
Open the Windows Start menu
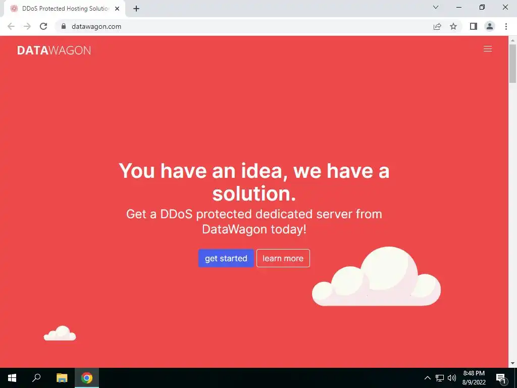[x=12, y=378]
